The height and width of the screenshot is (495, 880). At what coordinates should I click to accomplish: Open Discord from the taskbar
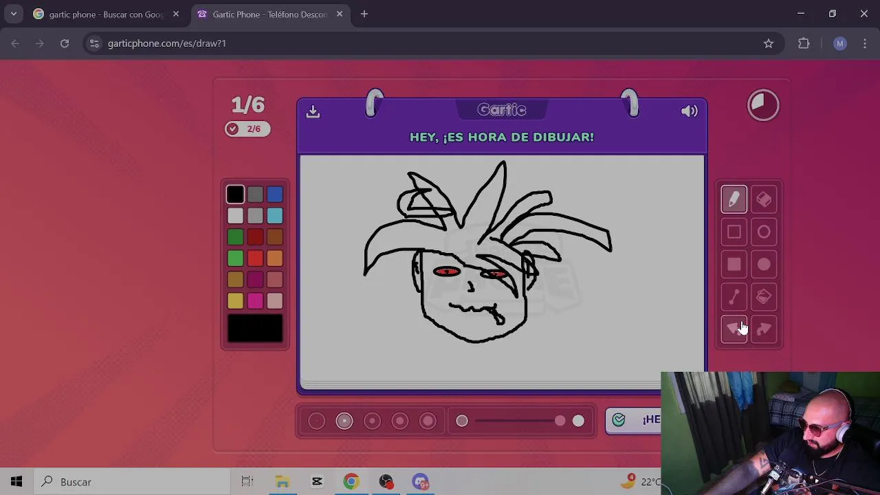pos(420,482)
